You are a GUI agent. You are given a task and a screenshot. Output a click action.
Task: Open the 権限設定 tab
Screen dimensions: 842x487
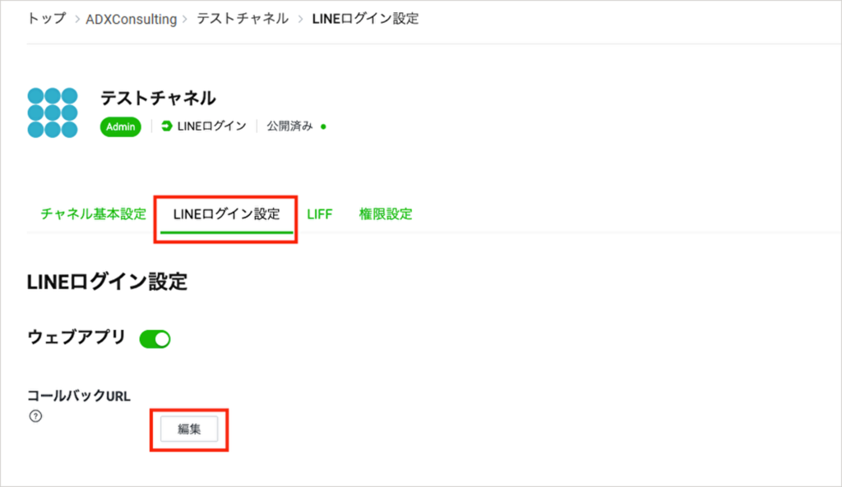pyautogui.click(x=386, y=214)
